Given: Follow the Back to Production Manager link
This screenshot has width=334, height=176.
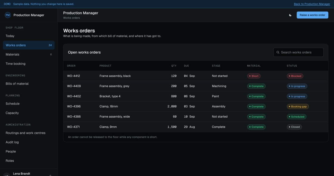Looking at the screenshot, I should (312, 4).
